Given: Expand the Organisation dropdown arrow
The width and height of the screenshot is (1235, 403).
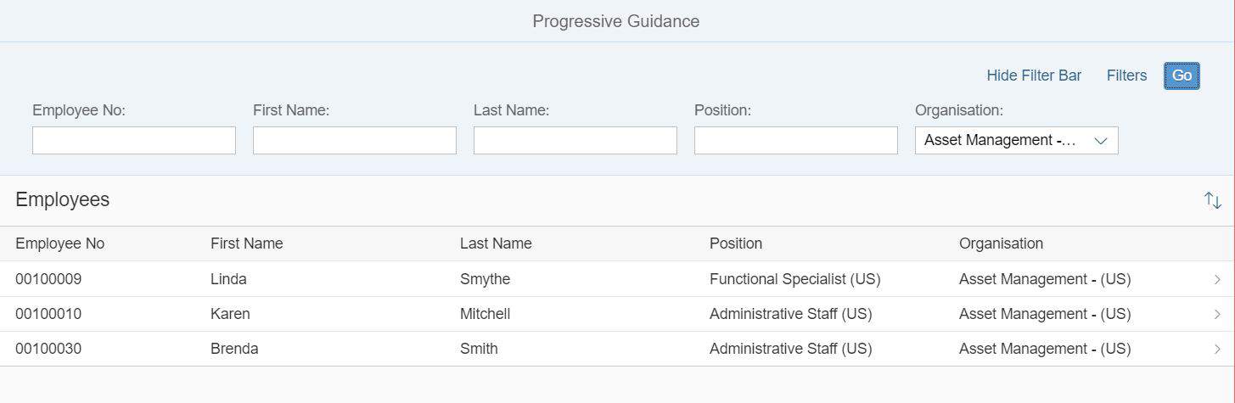Looking at the screenshot, I should click(1101, 141).
